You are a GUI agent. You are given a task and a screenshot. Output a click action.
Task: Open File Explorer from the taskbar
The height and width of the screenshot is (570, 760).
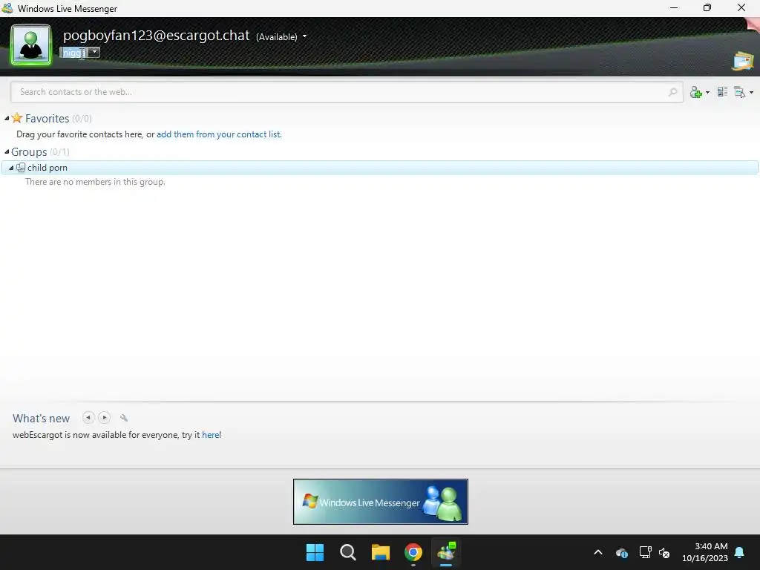(x=381, y=552)
